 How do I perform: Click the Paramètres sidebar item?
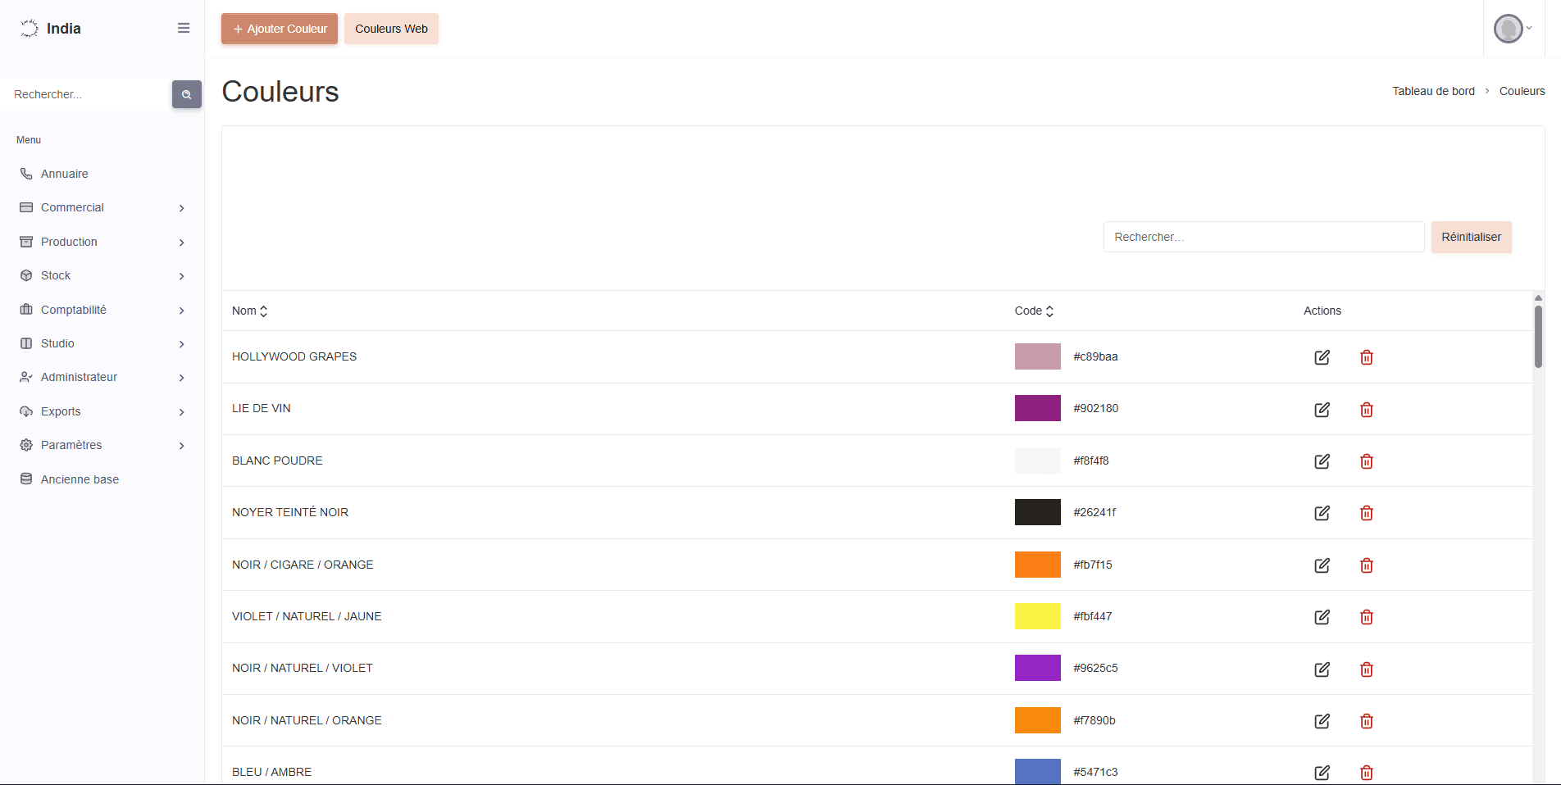(71, 445)
